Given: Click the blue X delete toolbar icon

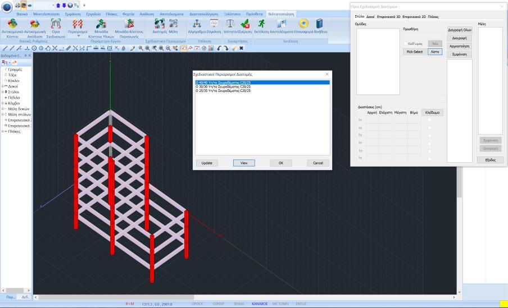Looking at the screenshot, I should (x=241, y=48).
